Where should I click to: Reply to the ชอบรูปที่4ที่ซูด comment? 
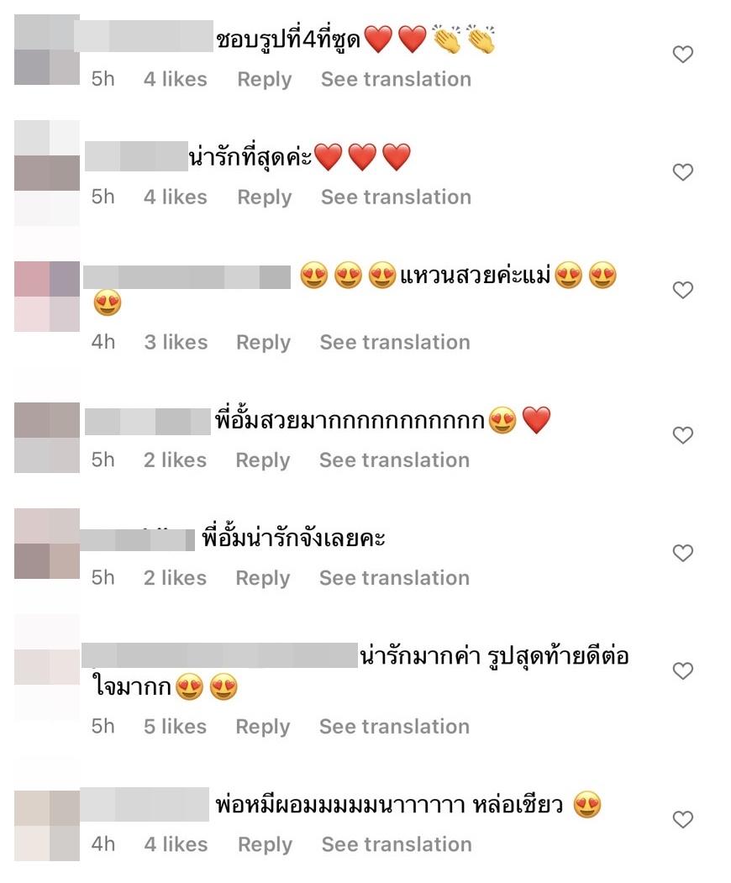tap(264, 80)
